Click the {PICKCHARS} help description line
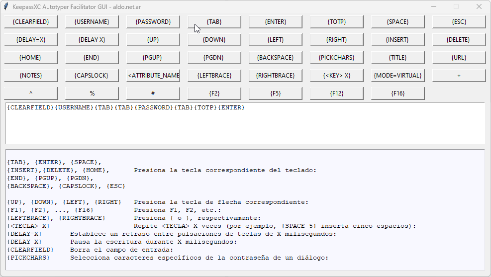Image resolution: width=491 pixels, height=277 pixels. pyautogui.click(x=168, y=258)
